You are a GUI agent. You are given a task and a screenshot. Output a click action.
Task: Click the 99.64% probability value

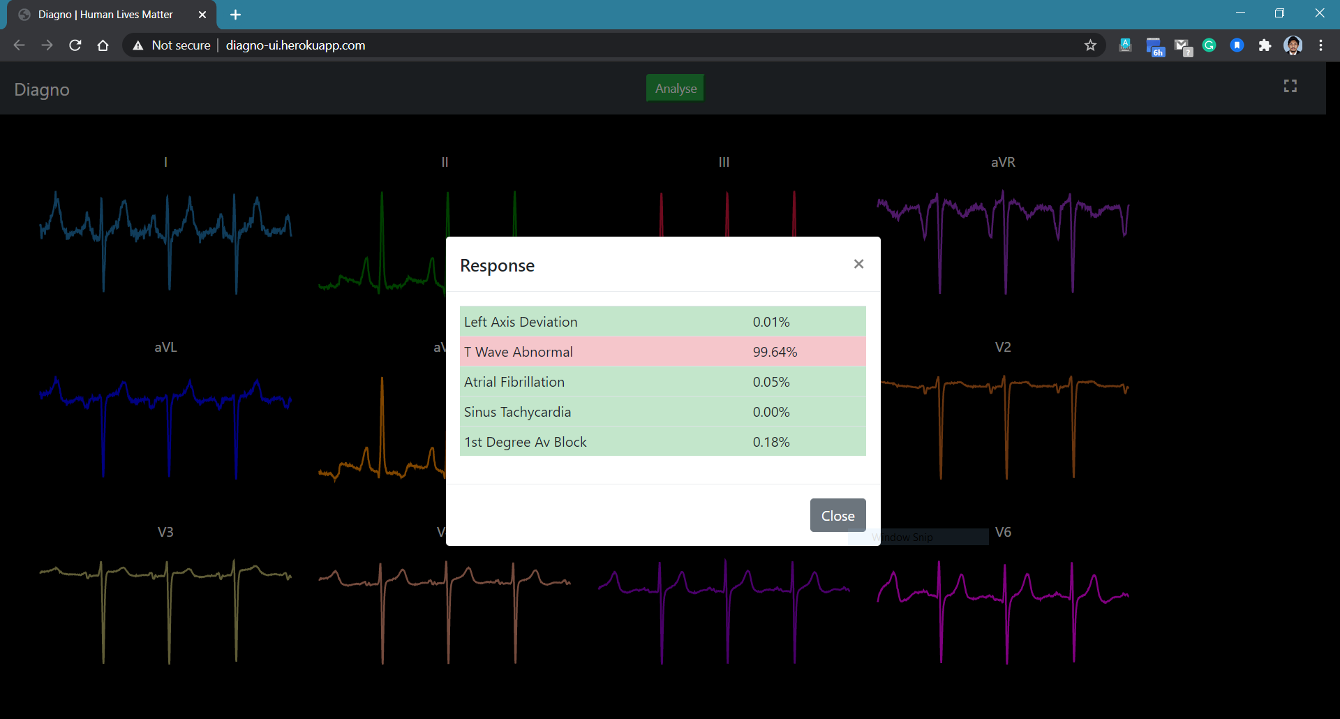click(x=775, y=352)
